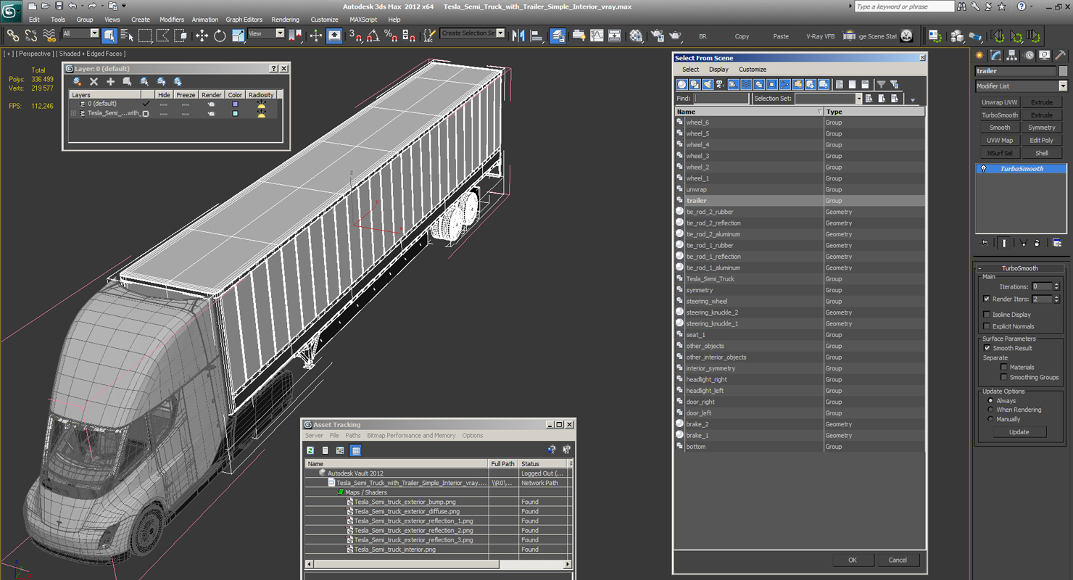Click Delete layer X icon in Layer dialog
Viewport: 1073px width, 580px height.
click(x=94, y=82)
